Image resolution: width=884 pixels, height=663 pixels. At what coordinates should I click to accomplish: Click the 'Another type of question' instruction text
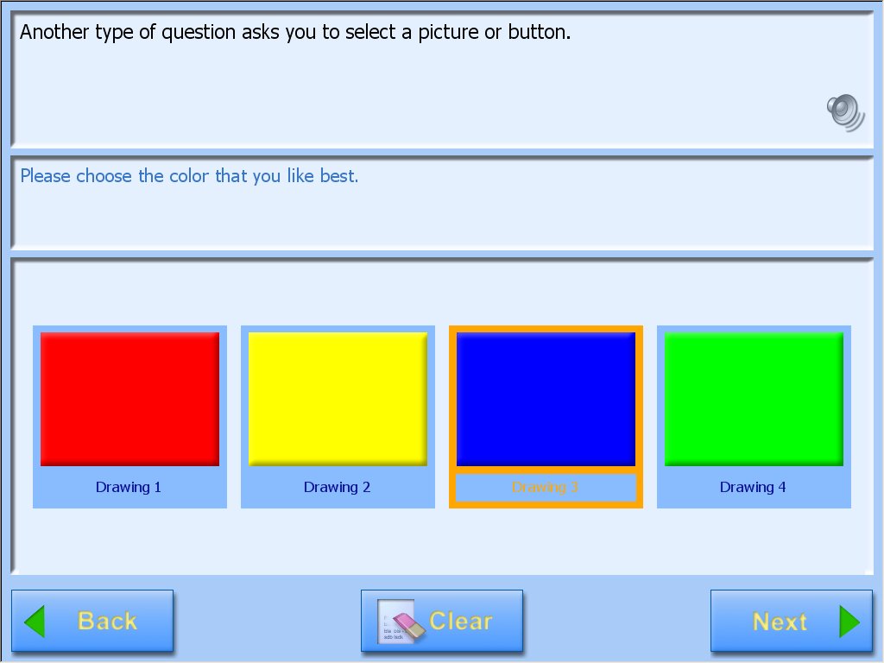click(x=295, y=34)
